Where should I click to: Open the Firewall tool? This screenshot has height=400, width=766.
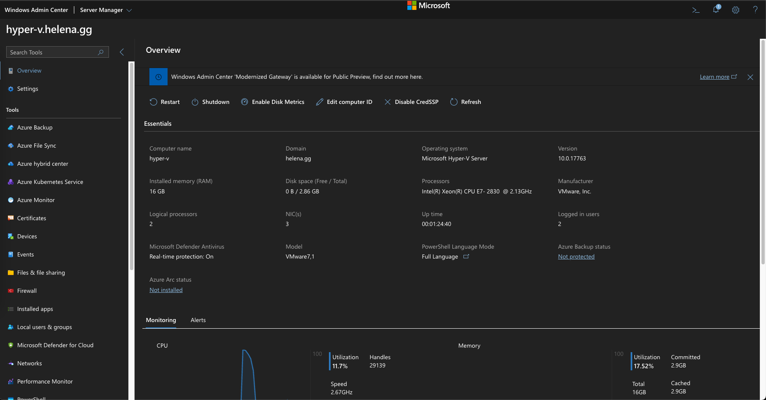(x=27, y=291)
